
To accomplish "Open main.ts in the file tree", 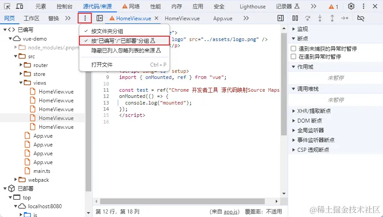I will coord(42,171).
